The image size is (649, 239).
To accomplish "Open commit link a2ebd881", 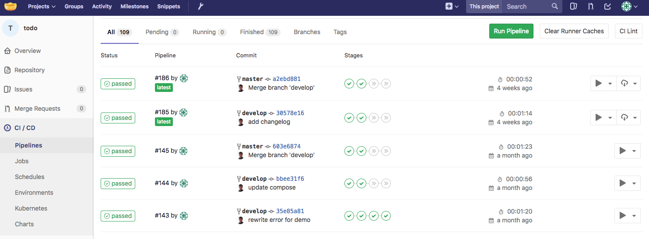I will tap(286, 79).
